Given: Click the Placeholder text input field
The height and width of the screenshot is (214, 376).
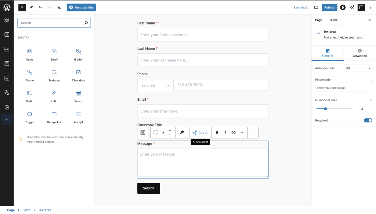Looking at the screenshot, I should tap(343, 88).
